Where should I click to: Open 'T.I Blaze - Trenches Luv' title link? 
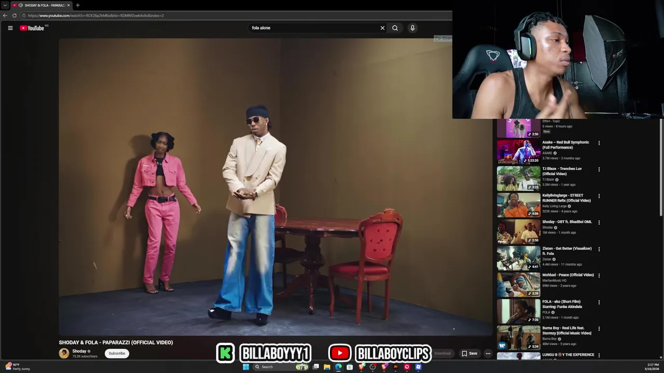pos(562,171)
